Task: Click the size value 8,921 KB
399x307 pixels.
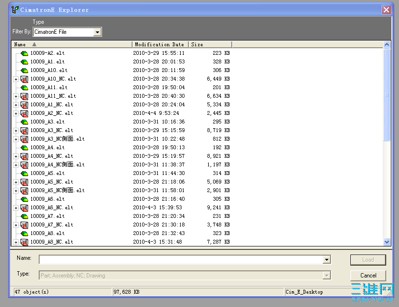Action: tap(218, 156)
